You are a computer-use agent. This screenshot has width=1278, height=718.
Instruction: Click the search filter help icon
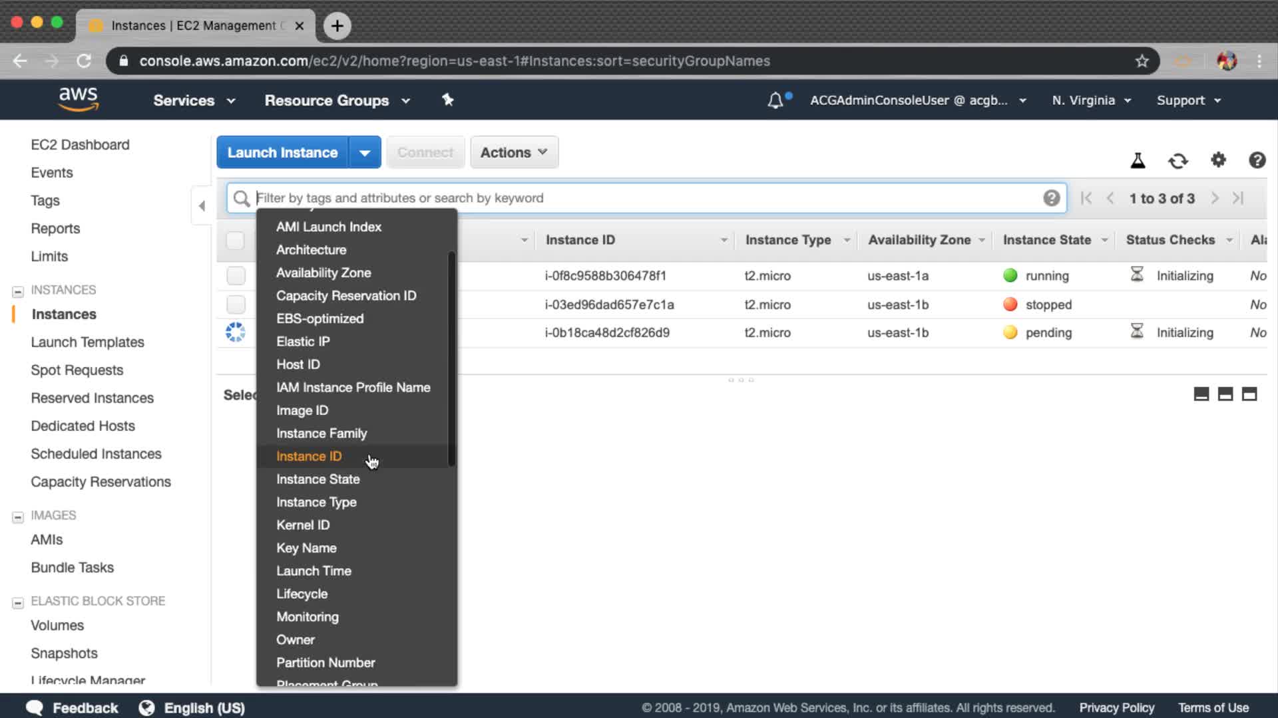point(1051,198)
